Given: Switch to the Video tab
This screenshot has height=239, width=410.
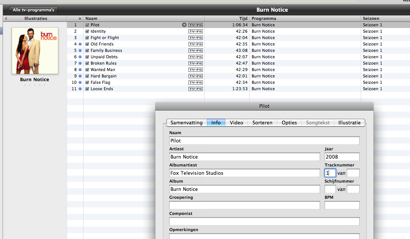Looking at the screenshot, I should [236, 123].
